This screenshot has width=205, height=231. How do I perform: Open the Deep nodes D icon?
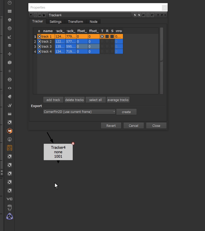[10, 80]
